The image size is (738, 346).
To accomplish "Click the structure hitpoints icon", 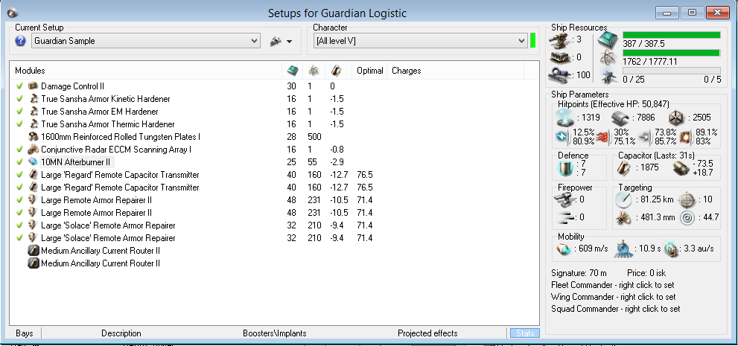I will (x=676, y=118).
